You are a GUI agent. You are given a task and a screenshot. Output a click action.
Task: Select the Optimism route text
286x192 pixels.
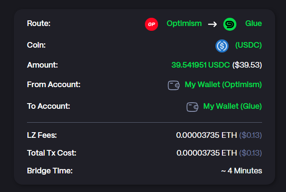[184, 23]
